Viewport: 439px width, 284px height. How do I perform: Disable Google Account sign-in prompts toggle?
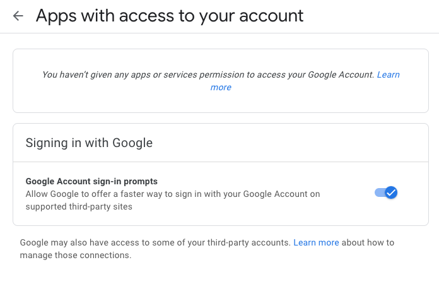386,192
